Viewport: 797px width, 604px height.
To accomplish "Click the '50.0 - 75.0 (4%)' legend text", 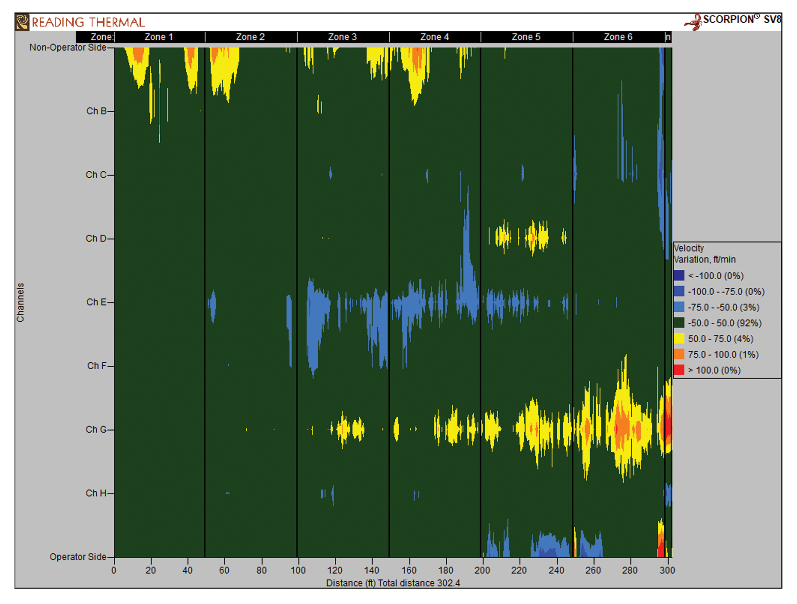I will tap(721, 339).
